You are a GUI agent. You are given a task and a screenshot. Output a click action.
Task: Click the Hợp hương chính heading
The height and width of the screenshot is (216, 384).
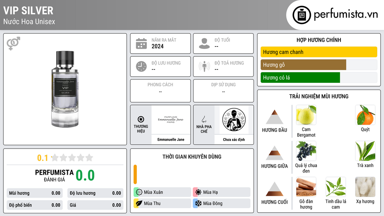coord(319,40)
